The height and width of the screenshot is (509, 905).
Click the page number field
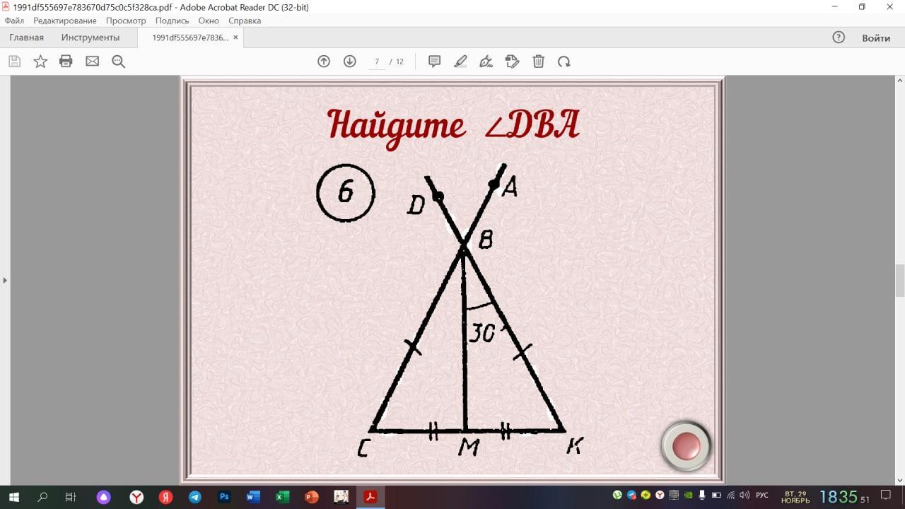377,62
